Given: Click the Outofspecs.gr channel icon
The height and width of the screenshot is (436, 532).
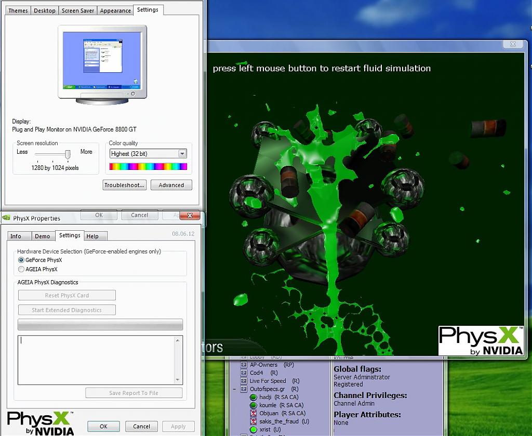Looking at the screenshot, I should [x=243, y=389].
